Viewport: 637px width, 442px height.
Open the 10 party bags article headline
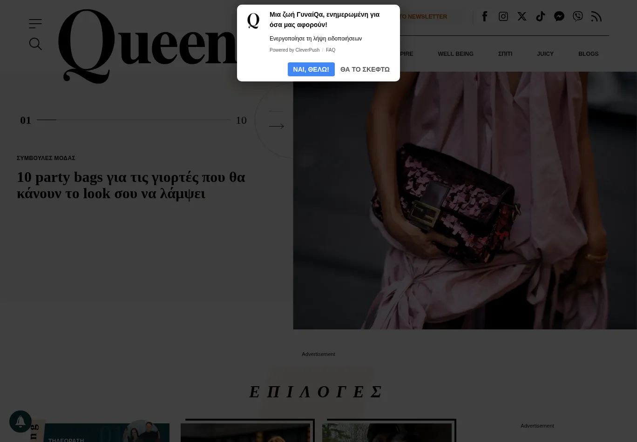tap(131, 185)
